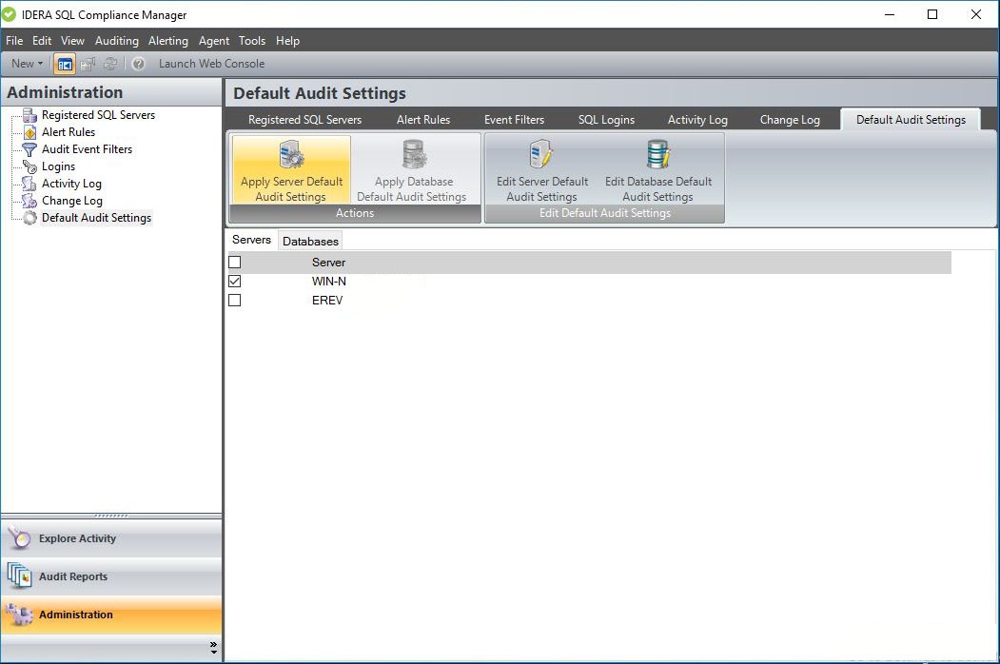This screenshot has width=1000, height=664.
Task: Click the Change Log tree icon
Action: pos(29,201)
